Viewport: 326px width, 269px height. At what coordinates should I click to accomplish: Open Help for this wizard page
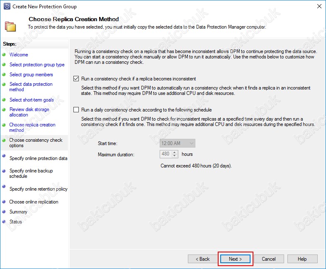point(302,259)
